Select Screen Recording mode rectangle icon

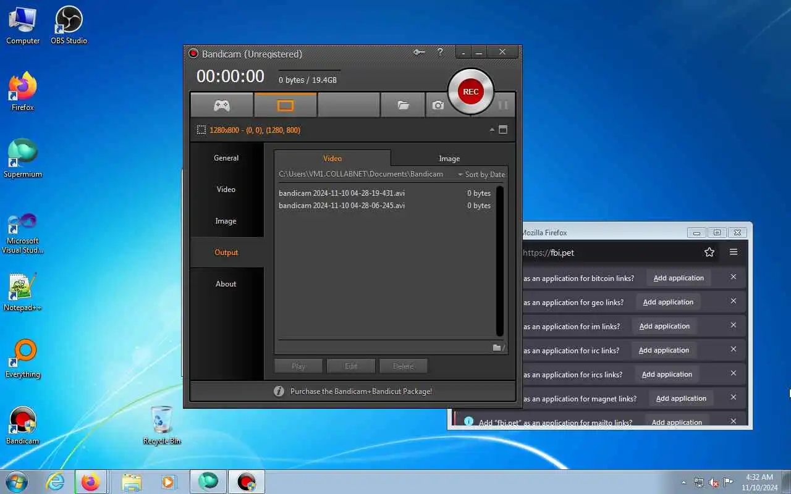(285, 106)
